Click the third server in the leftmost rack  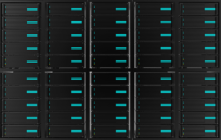(x=20, y=35)
